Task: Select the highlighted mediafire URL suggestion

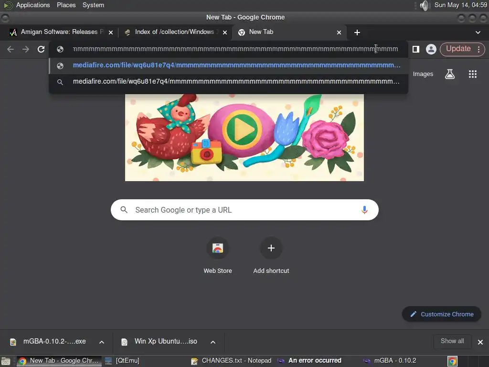Action: (x=228, y=65)
